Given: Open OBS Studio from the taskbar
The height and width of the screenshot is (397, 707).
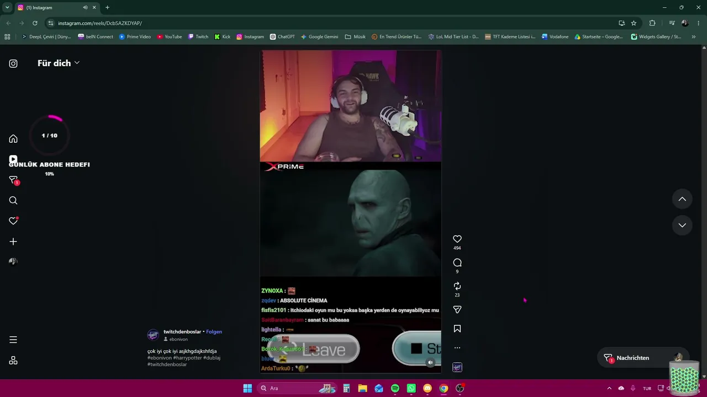Looking at the screenshot, I should pos(460,388).
